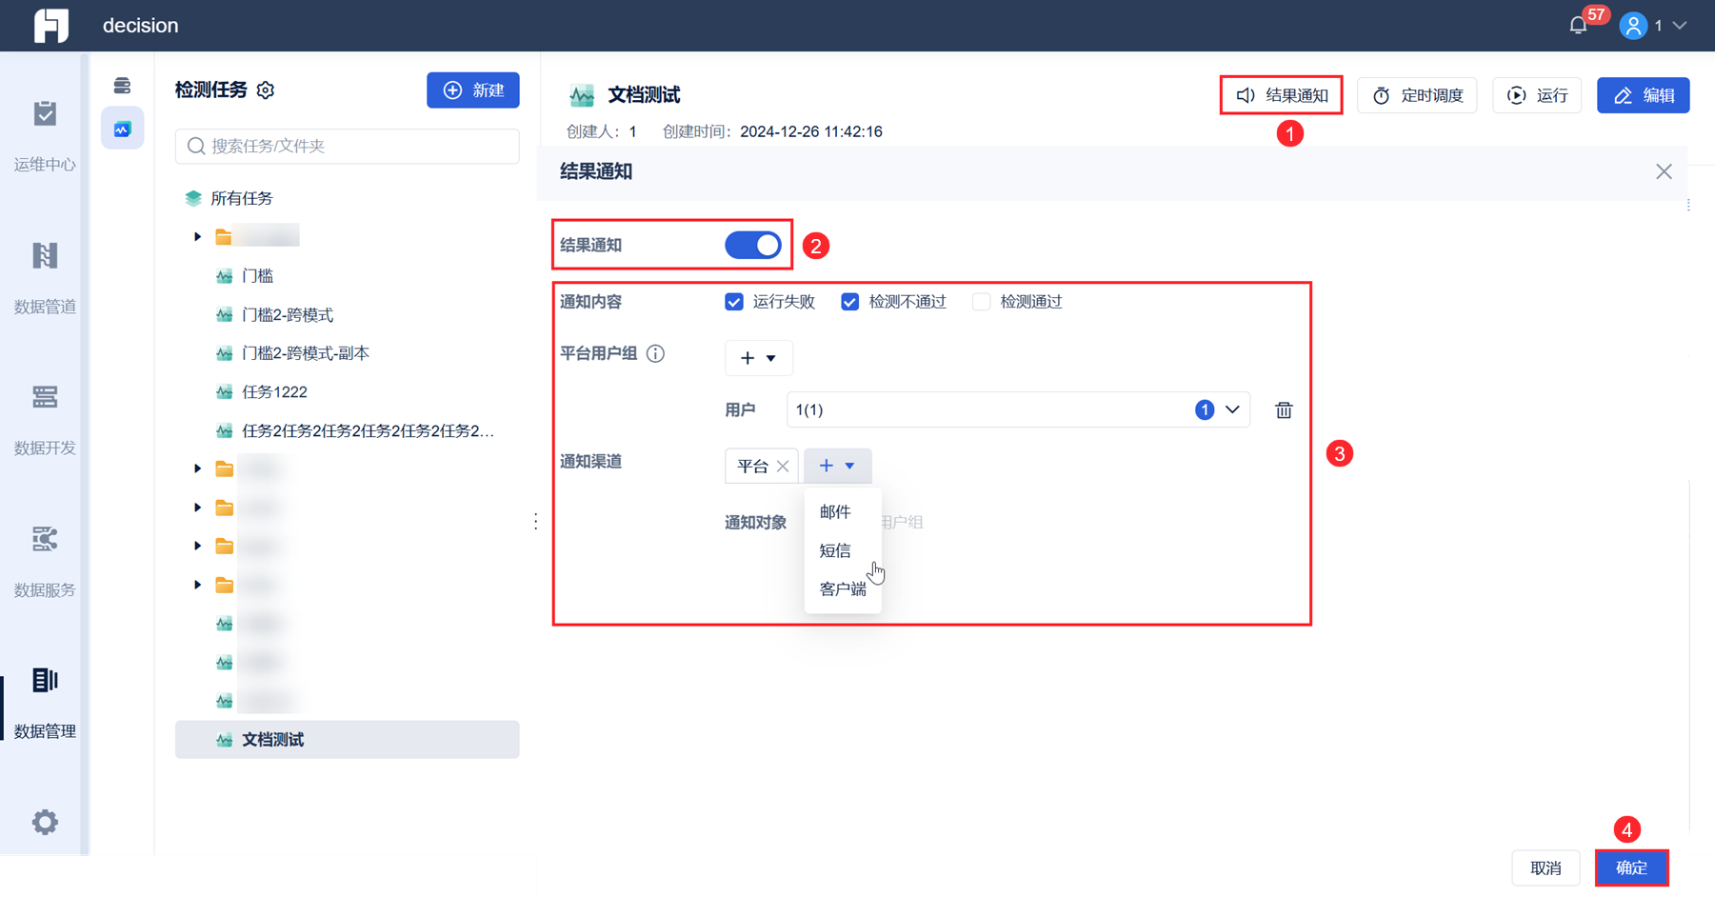
Task: Open the user avatar icon
Action: point(1634,26)
